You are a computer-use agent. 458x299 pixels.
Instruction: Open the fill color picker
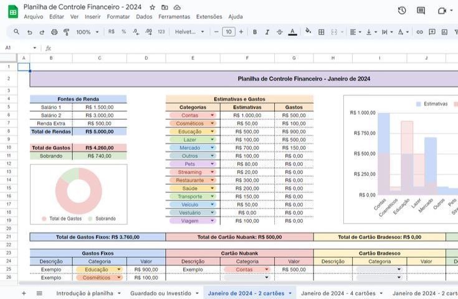click(x=308, y=31)
